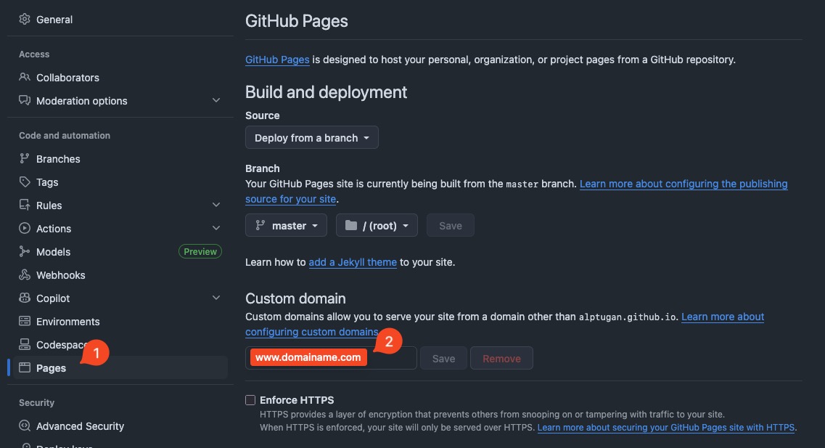Click the Moderation options comment icon
Screen dimensions: 825x448
pos(24,100)
